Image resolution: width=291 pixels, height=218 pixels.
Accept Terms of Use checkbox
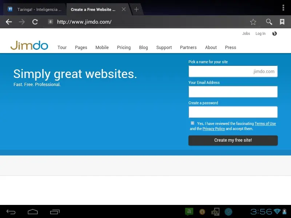[192, 123]
